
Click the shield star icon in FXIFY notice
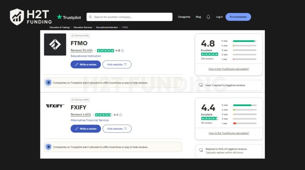pyautogui.click(x=49, y=147)
